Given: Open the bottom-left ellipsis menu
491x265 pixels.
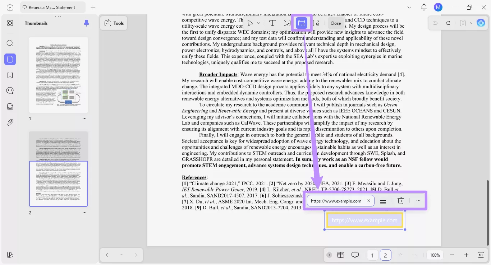Looking at the screenshot, I should pyautogui.click(x=121, y=255).
